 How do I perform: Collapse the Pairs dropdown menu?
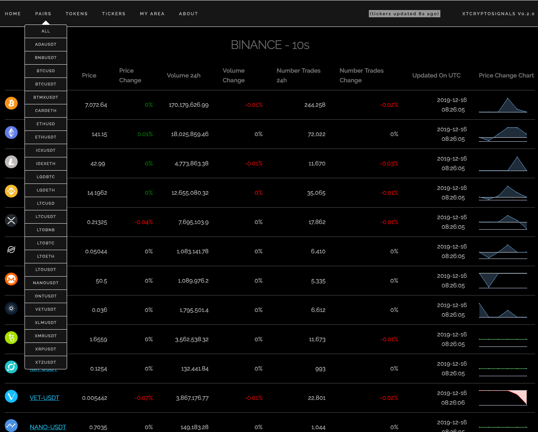click(x=43, y=14)
